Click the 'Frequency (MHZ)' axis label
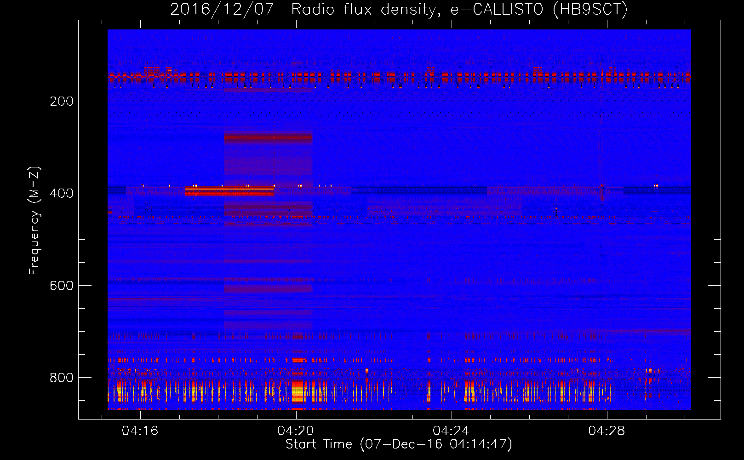 click(34, 220)
